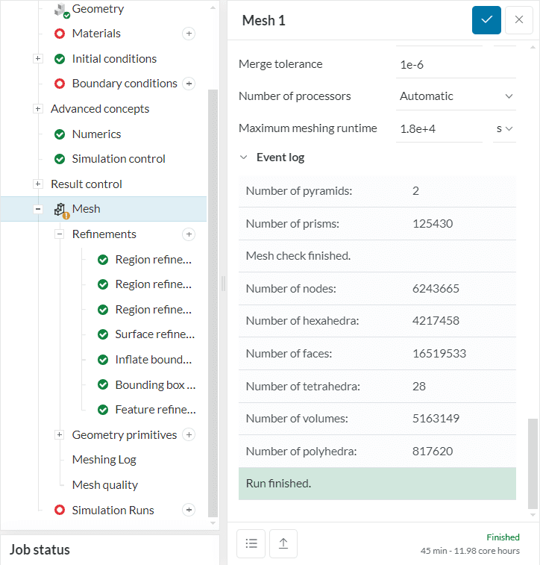The height and width of the screenshot is (565, 540).
Task: Close the Mesh 1 panel
Action: pyautogui.click(x=519, y=20)
